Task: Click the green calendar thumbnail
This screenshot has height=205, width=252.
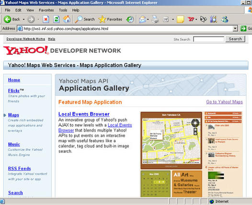Action: [x=156, y=184]
